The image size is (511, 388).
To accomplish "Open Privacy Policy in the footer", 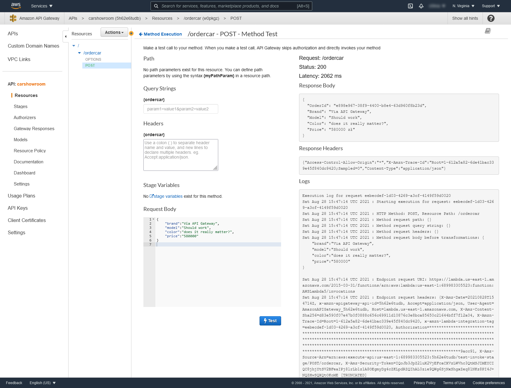I will [x=424, y=383].
